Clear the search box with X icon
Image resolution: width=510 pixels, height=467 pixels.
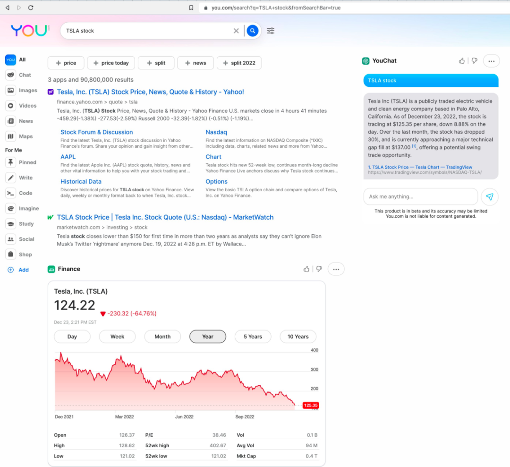[x=236, y=31]
